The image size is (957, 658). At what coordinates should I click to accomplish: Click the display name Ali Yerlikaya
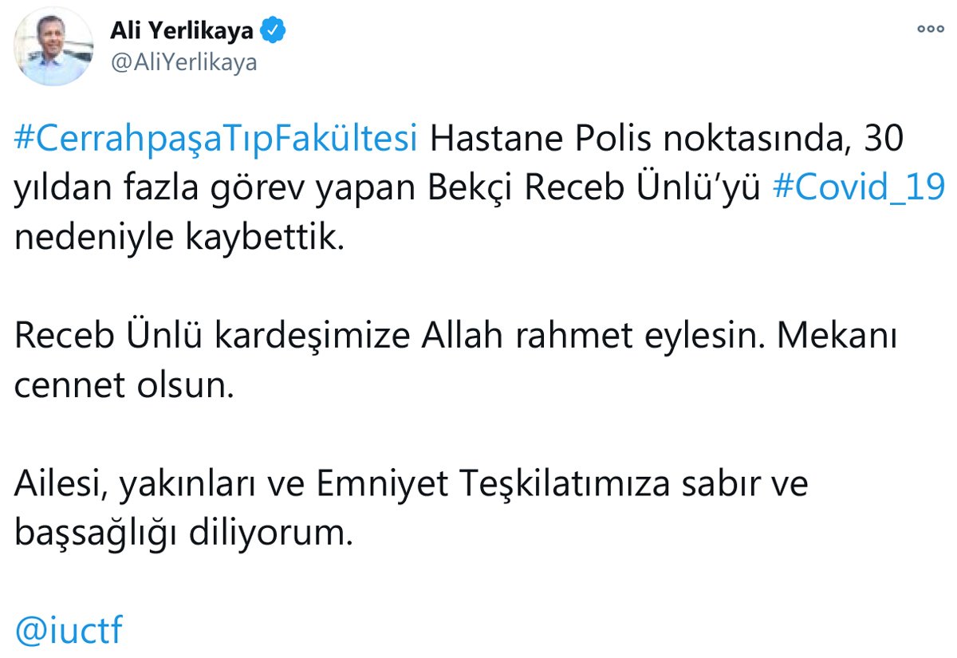pos(182,32)
